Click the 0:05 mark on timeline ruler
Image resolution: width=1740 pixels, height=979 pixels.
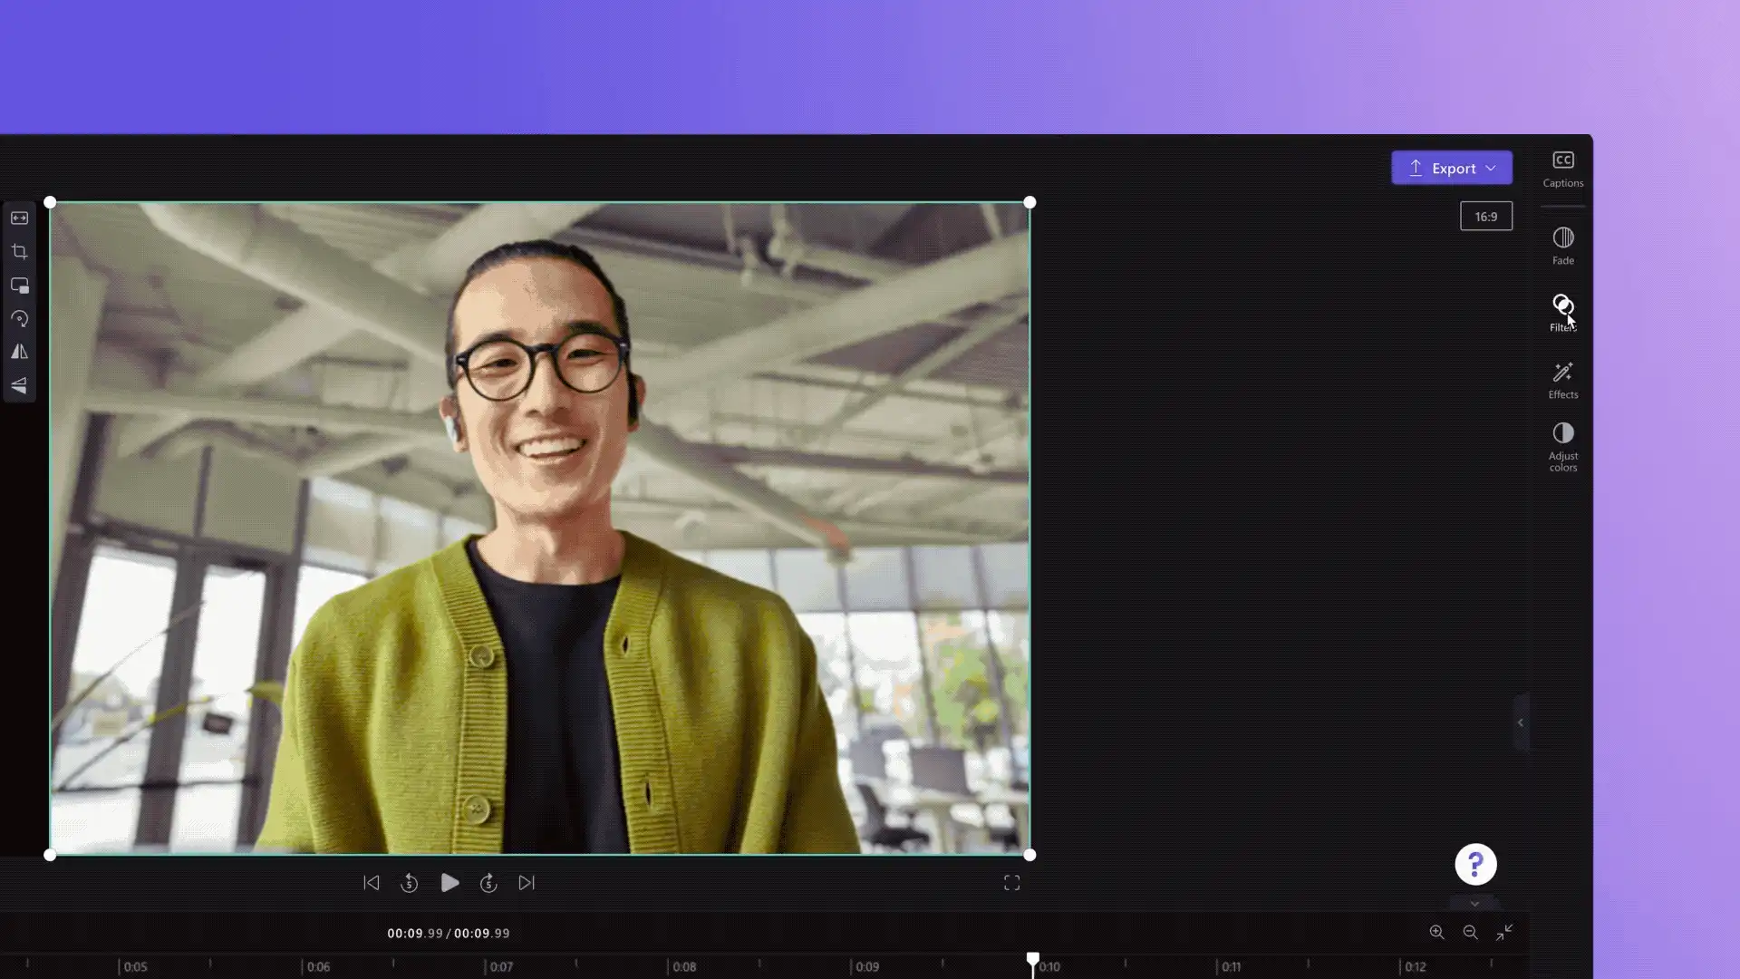[x=135, y=967]
